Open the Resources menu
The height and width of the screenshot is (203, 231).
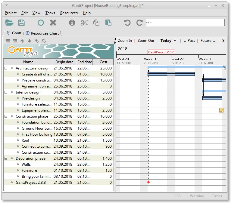pyautogui.click(x=69, y=13)
